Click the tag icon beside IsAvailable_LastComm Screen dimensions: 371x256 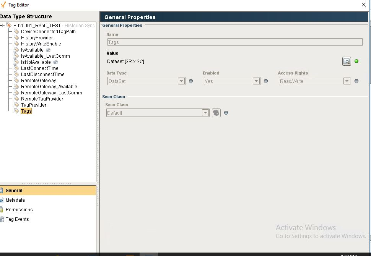pyautogui.click(x=16, y=56)
